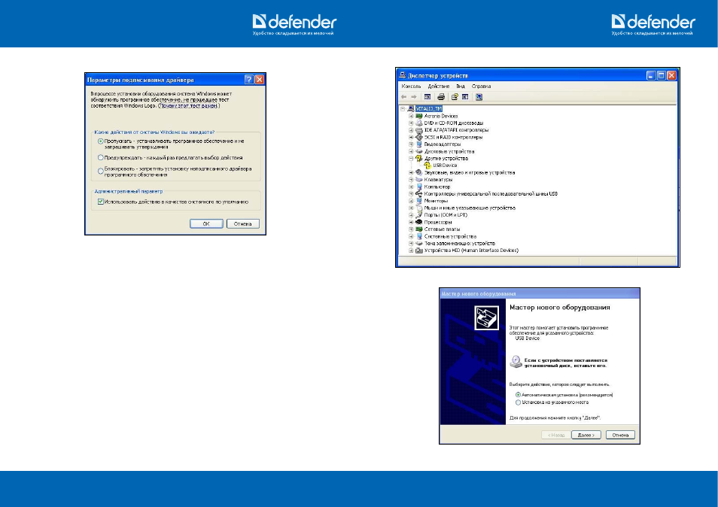Viewport: 718px width, 507px height.
Task: Expand the Системные устройства node
Action: click(411, 236)
